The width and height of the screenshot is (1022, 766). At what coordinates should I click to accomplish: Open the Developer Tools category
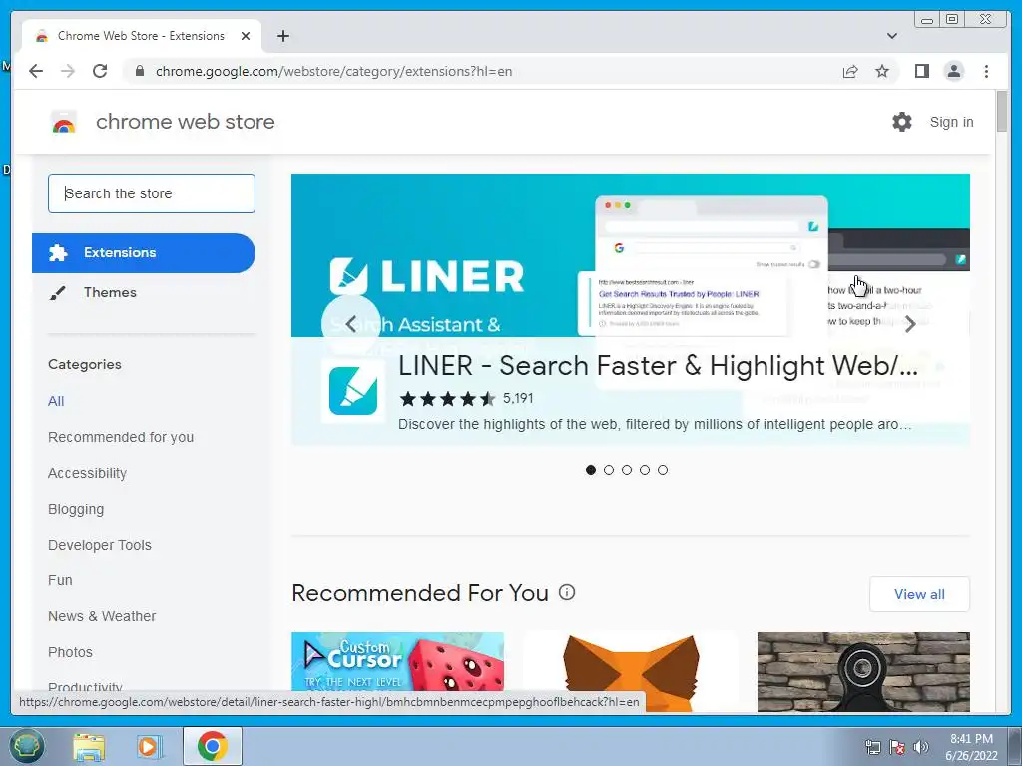coord(100,545)
